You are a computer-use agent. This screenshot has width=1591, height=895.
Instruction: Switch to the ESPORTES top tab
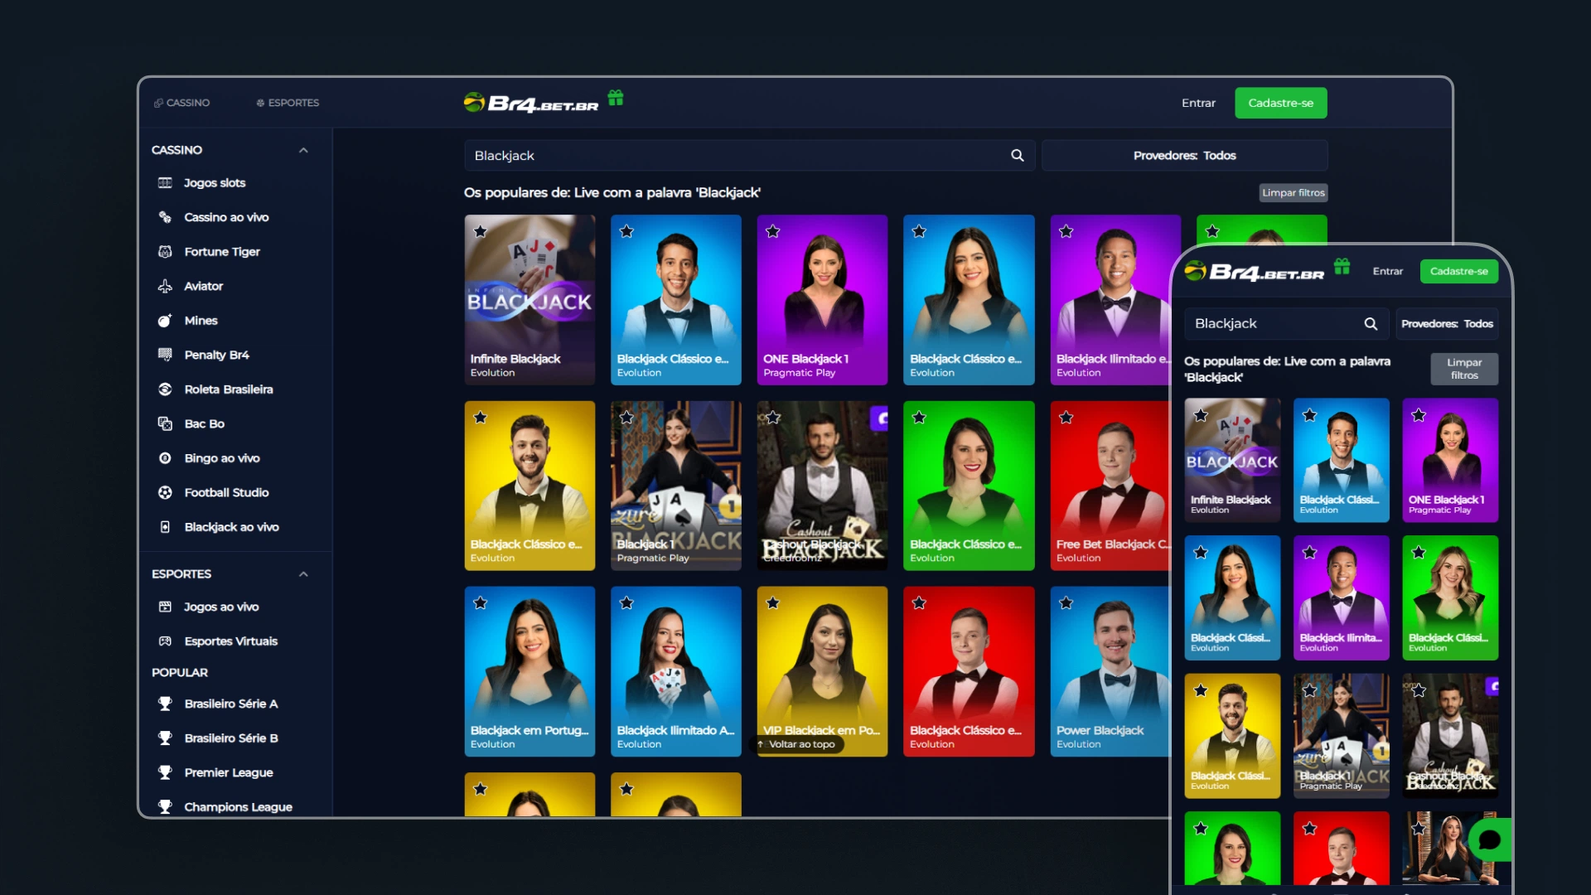tap(288, 103)
